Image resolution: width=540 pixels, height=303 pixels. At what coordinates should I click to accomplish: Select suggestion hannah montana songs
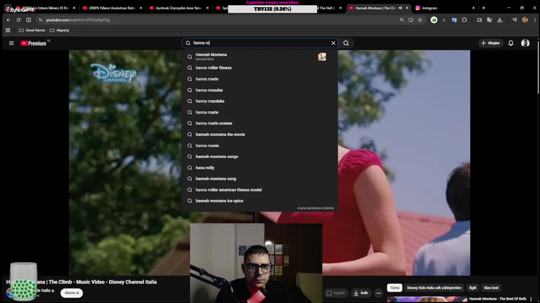click(259, 157)
